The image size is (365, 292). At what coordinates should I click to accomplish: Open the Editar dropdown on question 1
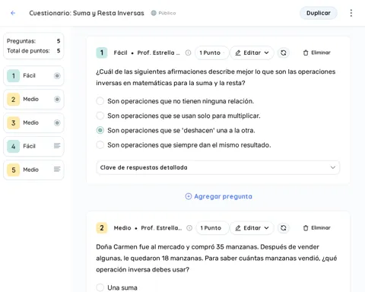[252, 52]
